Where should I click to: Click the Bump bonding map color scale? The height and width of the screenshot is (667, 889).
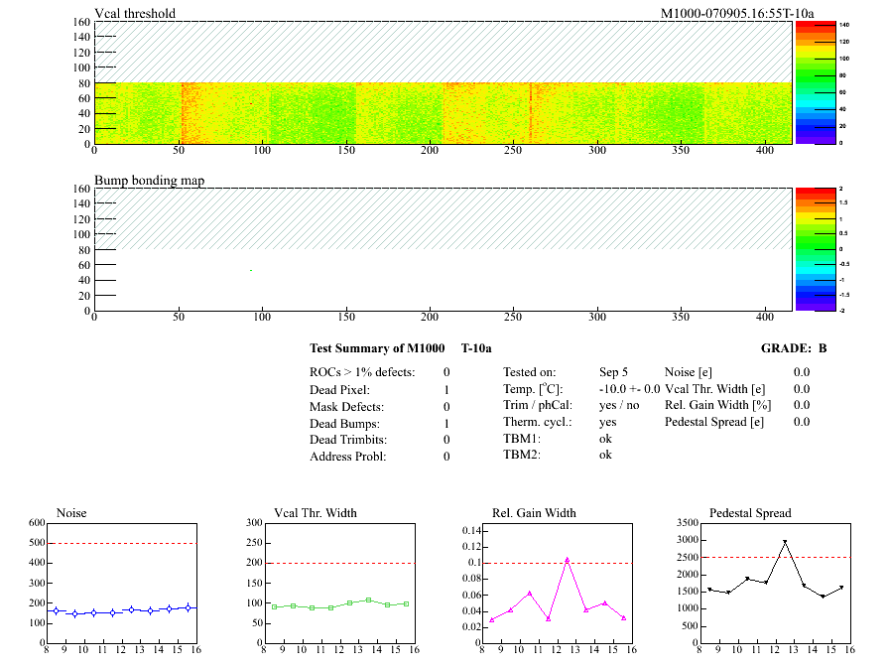click(x=815, y=248)
